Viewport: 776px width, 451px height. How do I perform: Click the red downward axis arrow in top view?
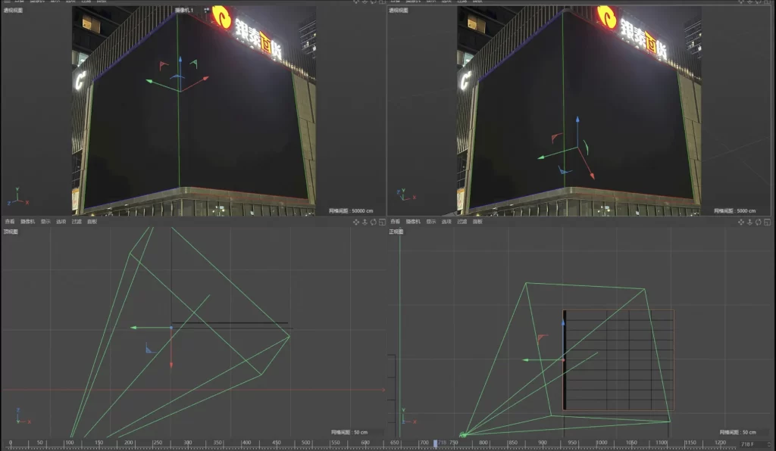[171, 365]
